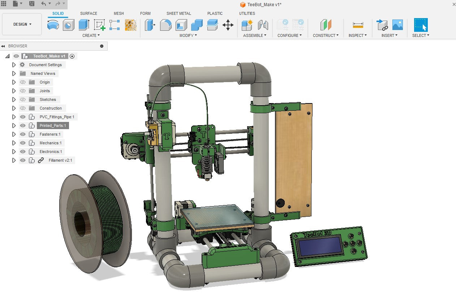Select the Create Form tool icon
The image size is (456, 306).
click(x=53, y=25)
